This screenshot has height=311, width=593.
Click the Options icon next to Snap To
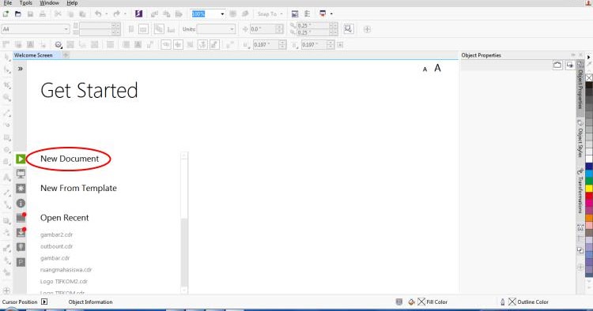295,14
